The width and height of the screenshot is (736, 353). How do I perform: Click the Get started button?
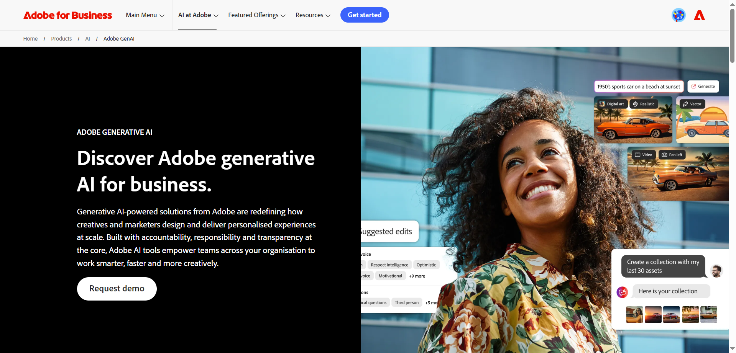pyautogui.click(x=365, y=15)
